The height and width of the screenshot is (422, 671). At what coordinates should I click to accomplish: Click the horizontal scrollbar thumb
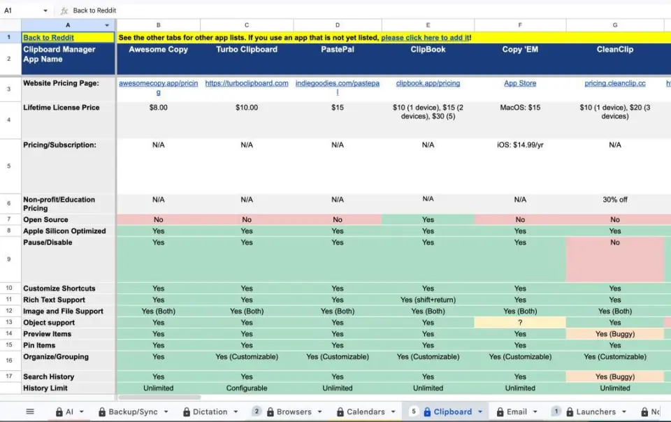159,398
